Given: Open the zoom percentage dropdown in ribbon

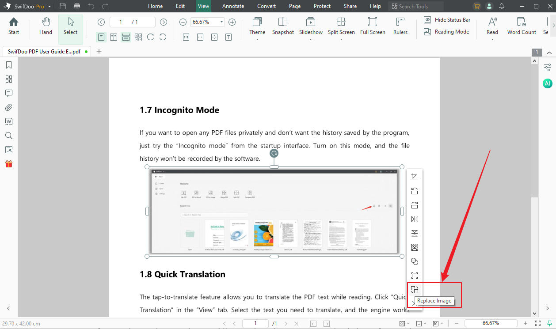Looking at the screenshot, I should 221,22.
